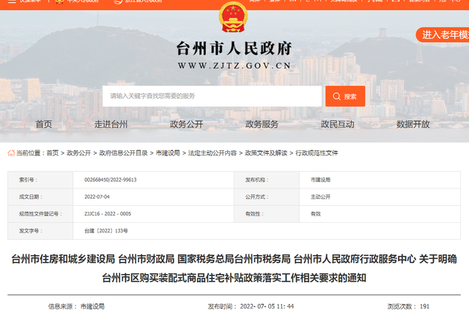Click the 台州市人民政府 site title
469x313 pixels.
click(x=234, y=48)
